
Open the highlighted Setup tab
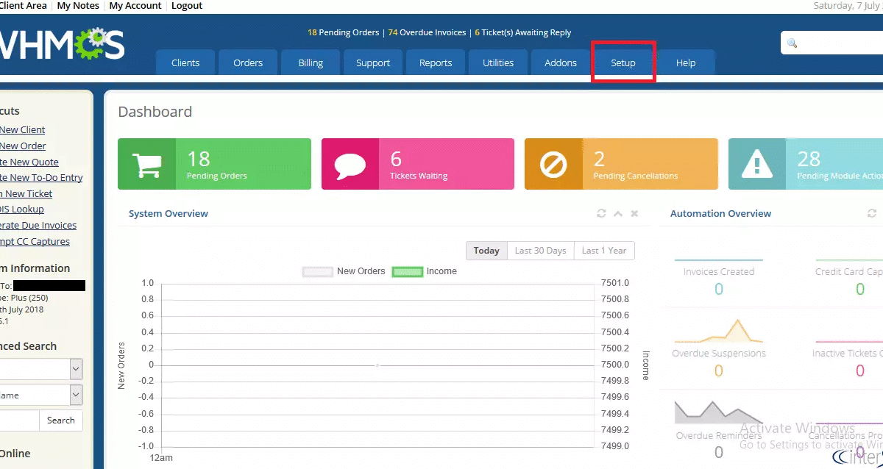(x=623, y=62)
